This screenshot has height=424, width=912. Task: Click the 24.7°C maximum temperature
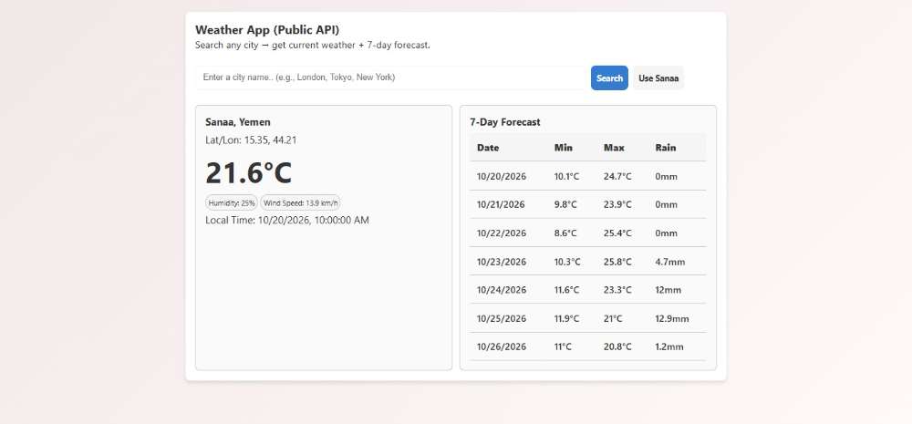pyautogui.click(x=617, y=176)
